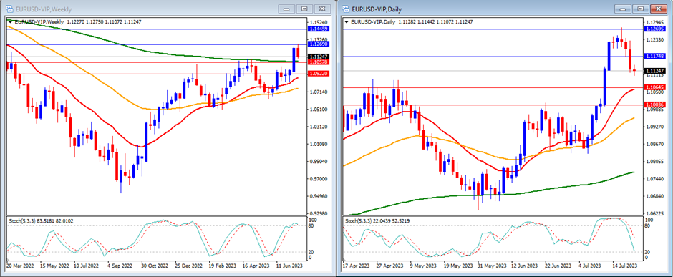
Task: Click the 1.08055 price scale value
Action: [655, 161]
